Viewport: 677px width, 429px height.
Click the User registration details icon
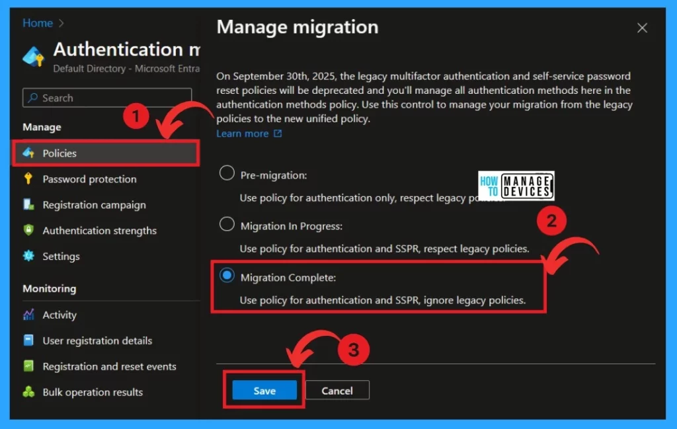point(28,341)
